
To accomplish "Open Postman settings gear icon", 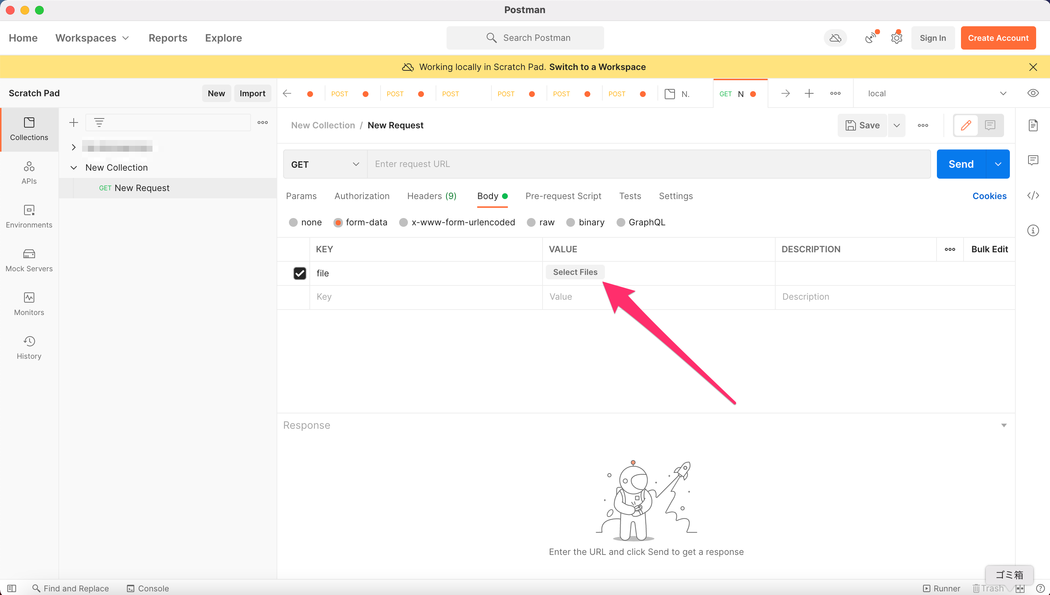I will pyautogui.click(x=897, y=38).
